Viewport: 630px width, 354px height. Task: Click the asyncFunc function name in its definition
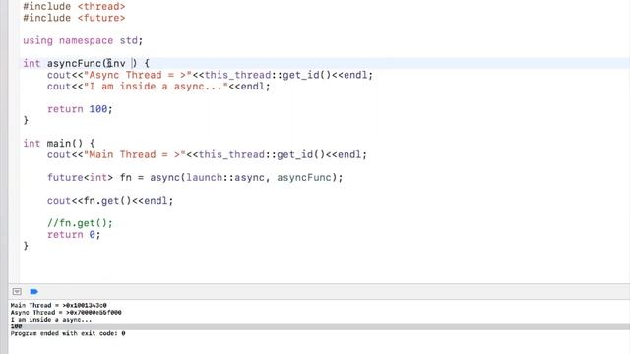point(75,63)
